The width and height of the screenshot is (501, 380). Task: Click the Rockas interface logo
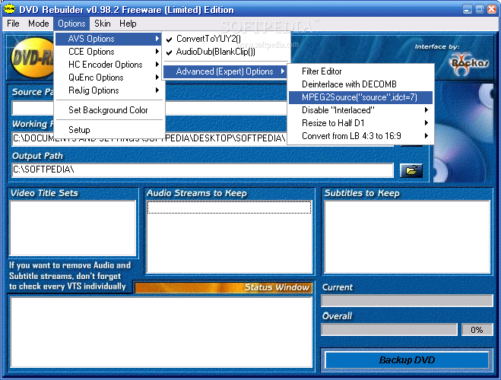coord(469,64)
